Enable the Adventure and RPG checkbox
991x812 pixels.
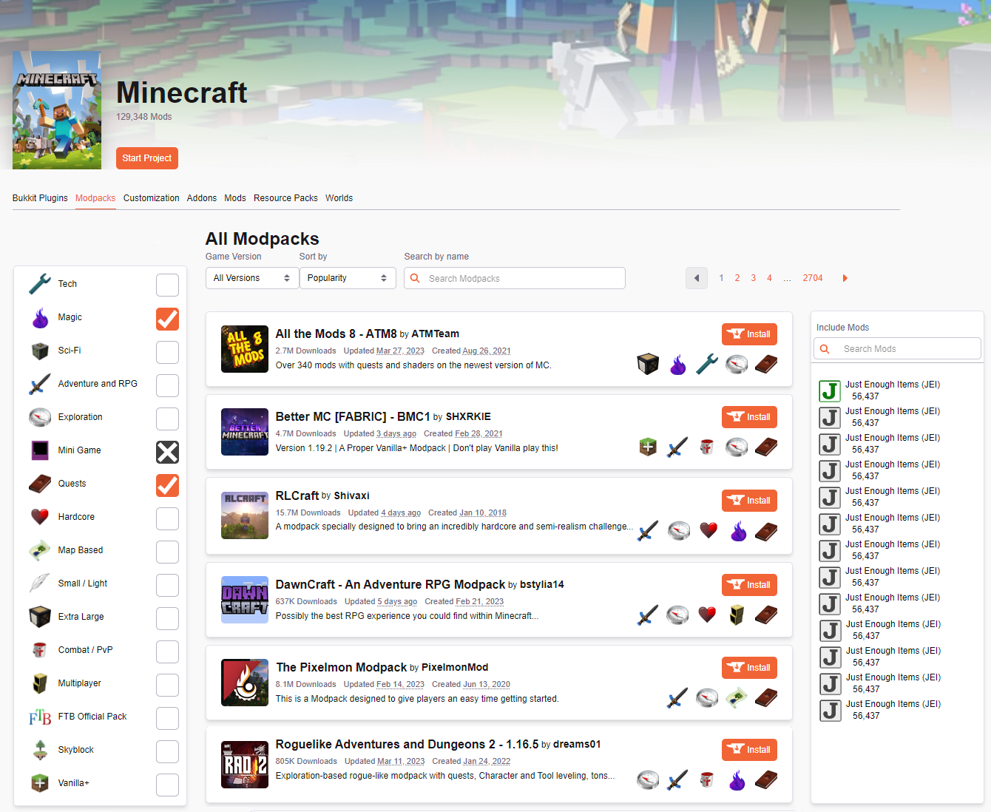167,385
